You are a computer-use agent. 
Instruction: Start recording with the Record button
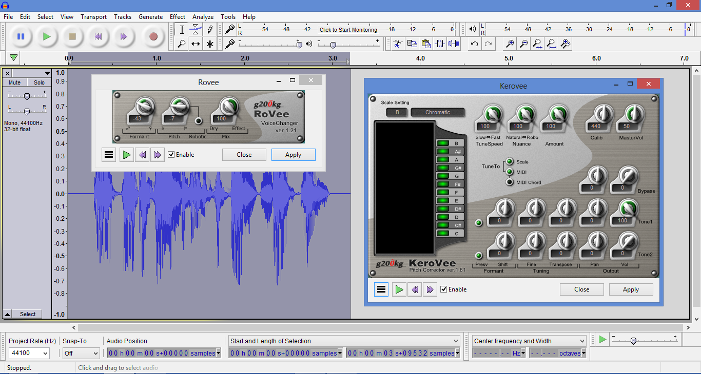pyautogui.click(x=153, y=36)
